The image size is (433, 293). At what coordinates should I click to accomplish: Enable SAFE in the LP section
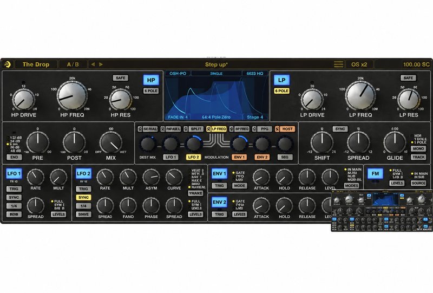(x=408, y=78)
